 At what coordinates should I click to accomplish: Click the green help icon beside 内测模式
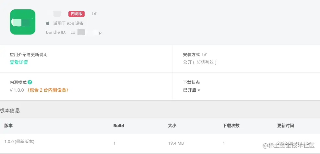[30, 82]
